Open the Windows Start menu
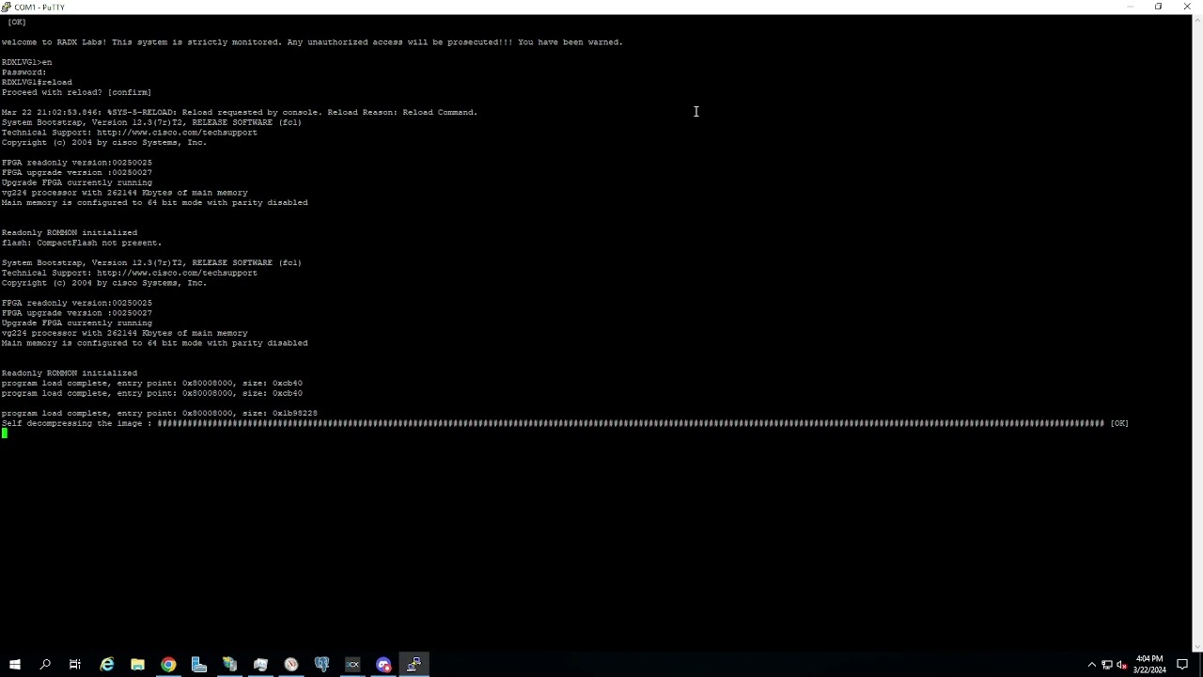 tap(14, 665)
